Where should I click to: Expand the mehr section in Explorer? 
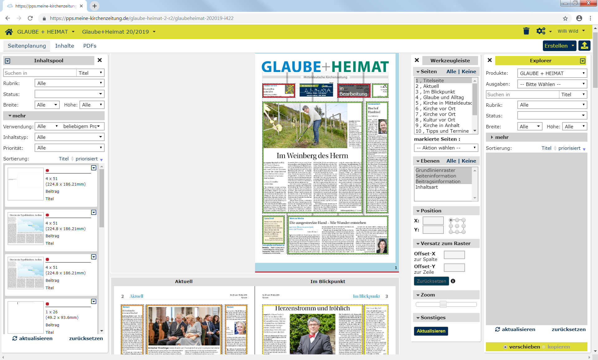[536, 137]
